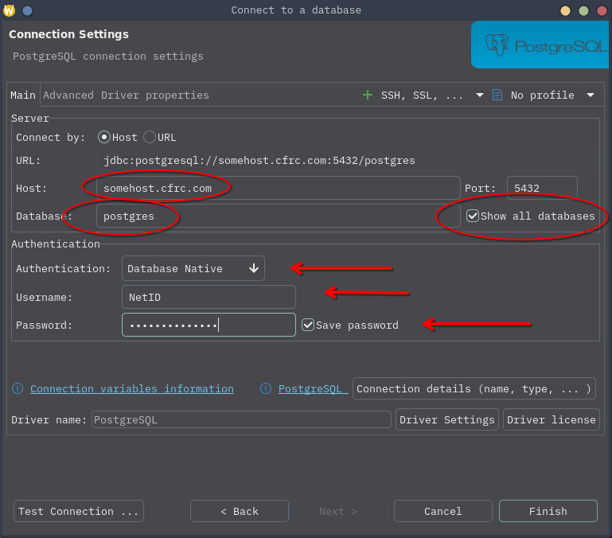The width and height of the screenshot is (612, 538).
Task: Click the Finish button
Action: pyautogui.click(x=548, y=511)
